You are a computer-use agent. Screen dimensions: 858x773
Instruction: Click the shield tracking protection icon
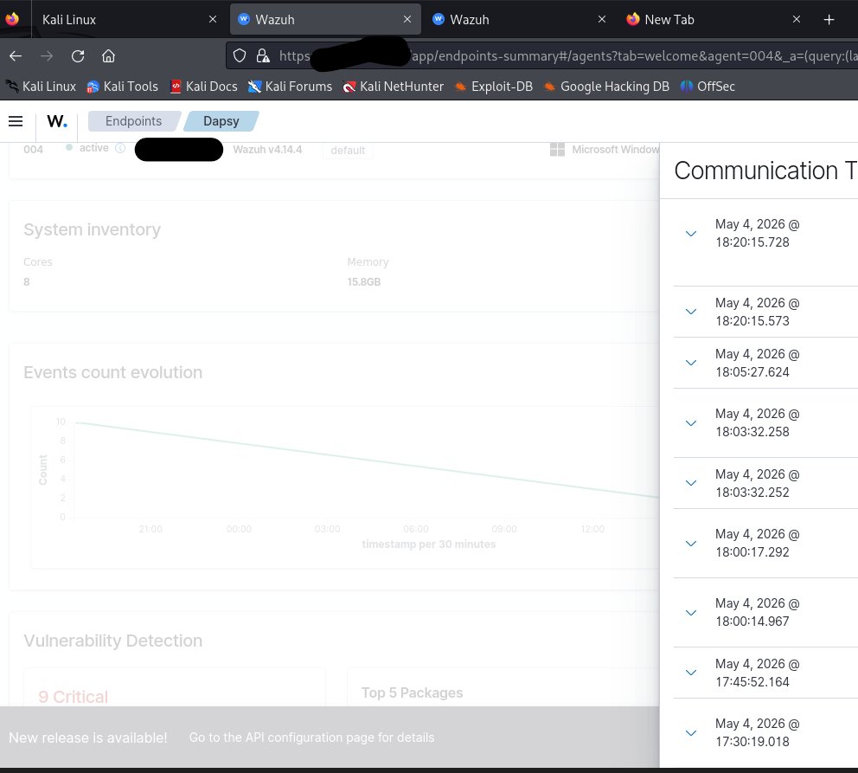coord(239,56)
